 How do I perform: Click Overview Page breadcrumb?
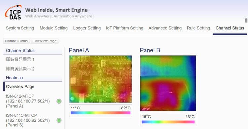pyautogui.click(x=45, y=41)
